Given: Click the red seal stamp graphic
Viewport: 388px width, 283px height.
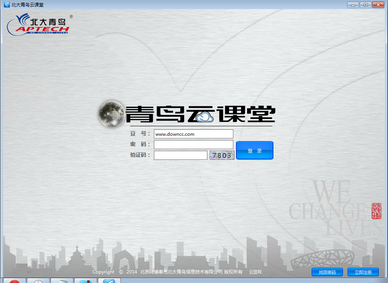Looking at the screenshot, I should pyautogui.click(x=376, y=211).
